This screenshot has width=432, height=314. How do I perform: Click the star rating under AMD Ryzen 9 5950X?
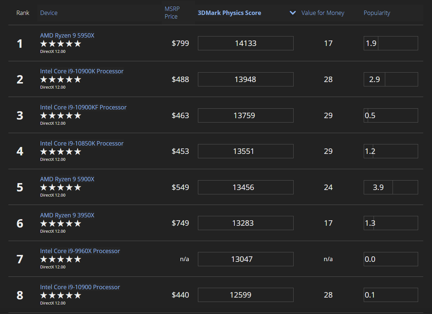[x=61, y=43]
